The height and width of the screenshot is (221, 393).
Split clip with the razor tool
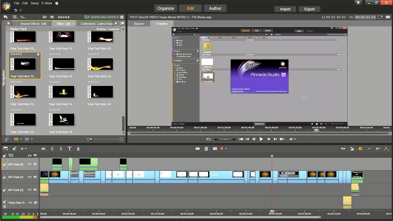(198, 149)
